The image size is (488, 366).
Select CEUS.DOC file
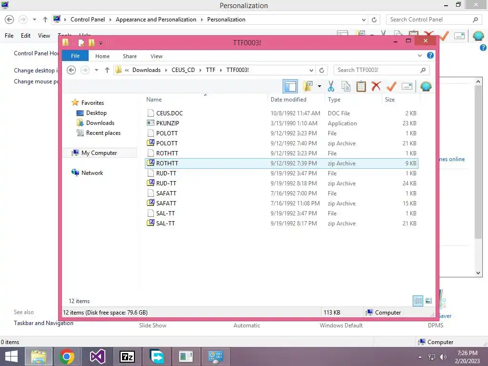coord(281,113)
